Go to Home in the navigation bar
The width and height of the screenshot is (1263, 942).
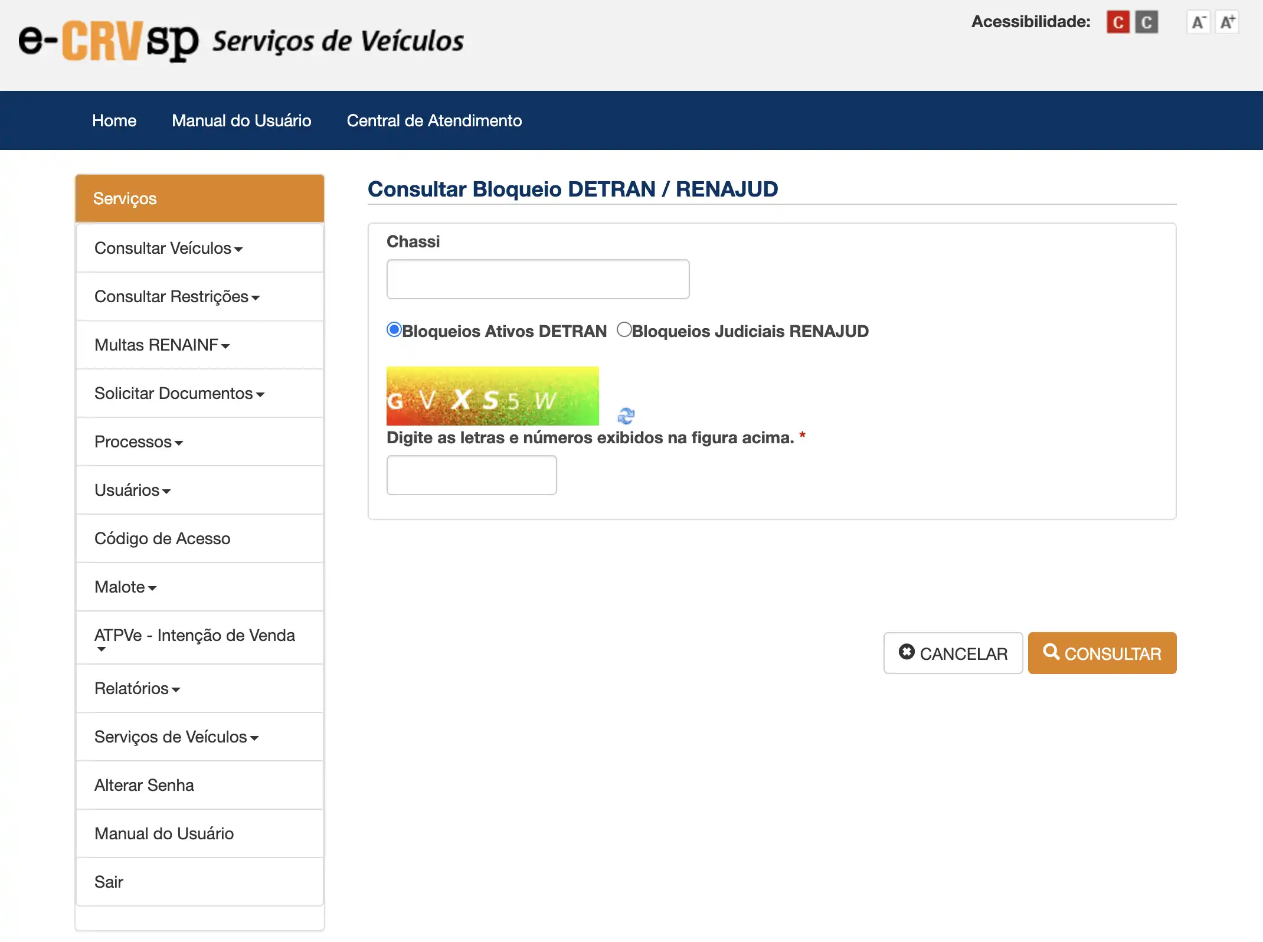[114, 120]
